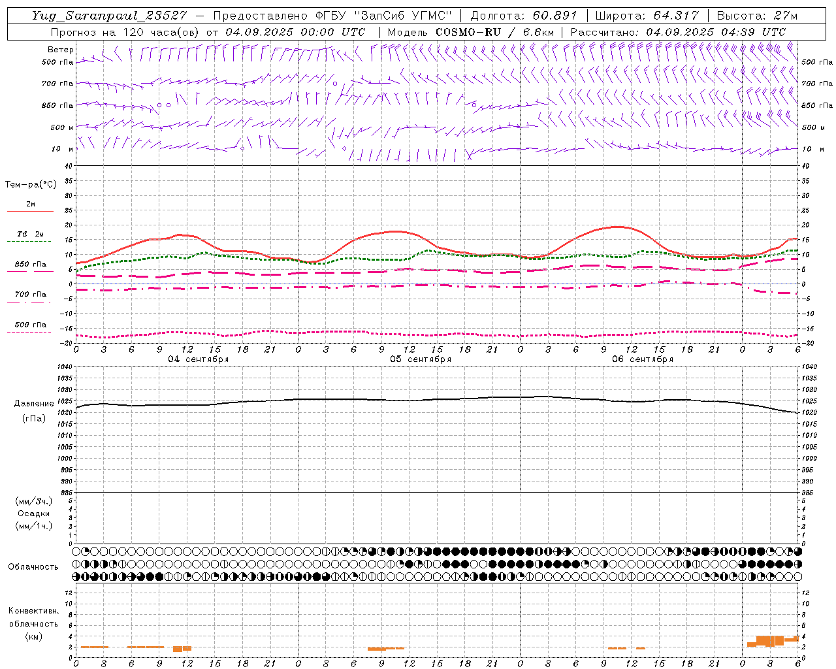Click the 05 сентября date label
This screenshot has height=669, width=836.
point(421,359)
